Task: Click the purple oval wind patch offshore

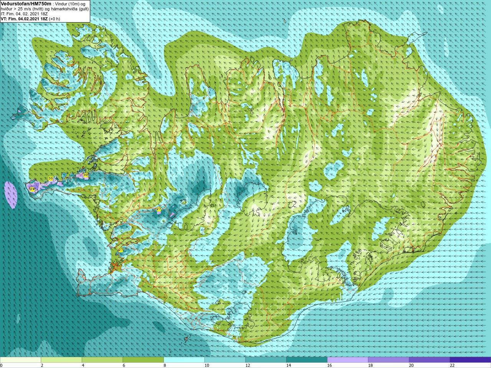Action: click(11, 195)
